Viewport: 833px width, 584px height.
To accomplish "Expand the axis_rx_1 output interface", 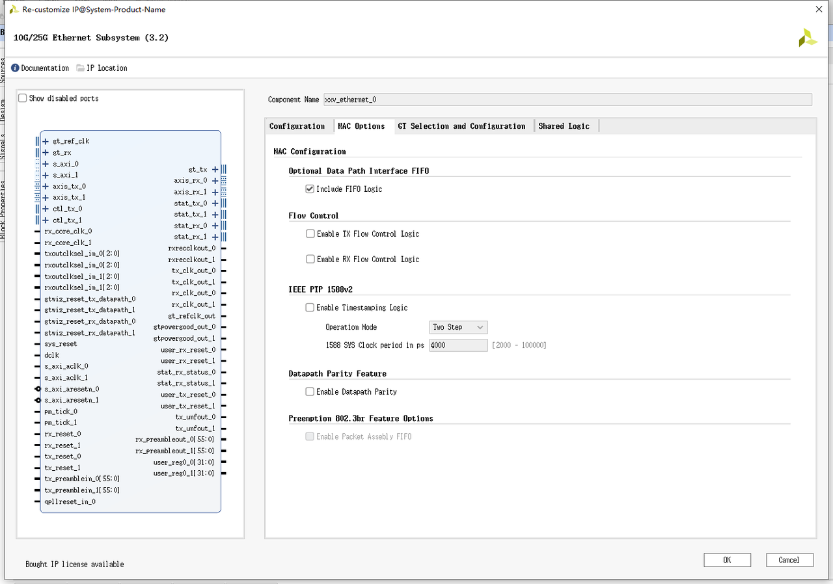I will point(215,192).
